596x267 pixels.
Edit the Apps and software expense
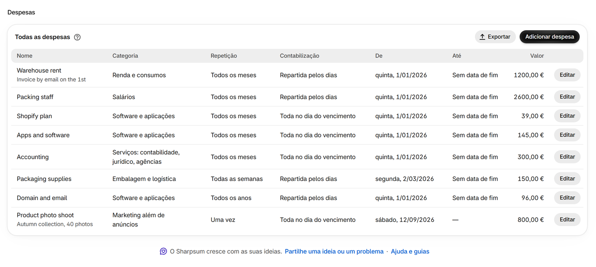tap(567, 135)
